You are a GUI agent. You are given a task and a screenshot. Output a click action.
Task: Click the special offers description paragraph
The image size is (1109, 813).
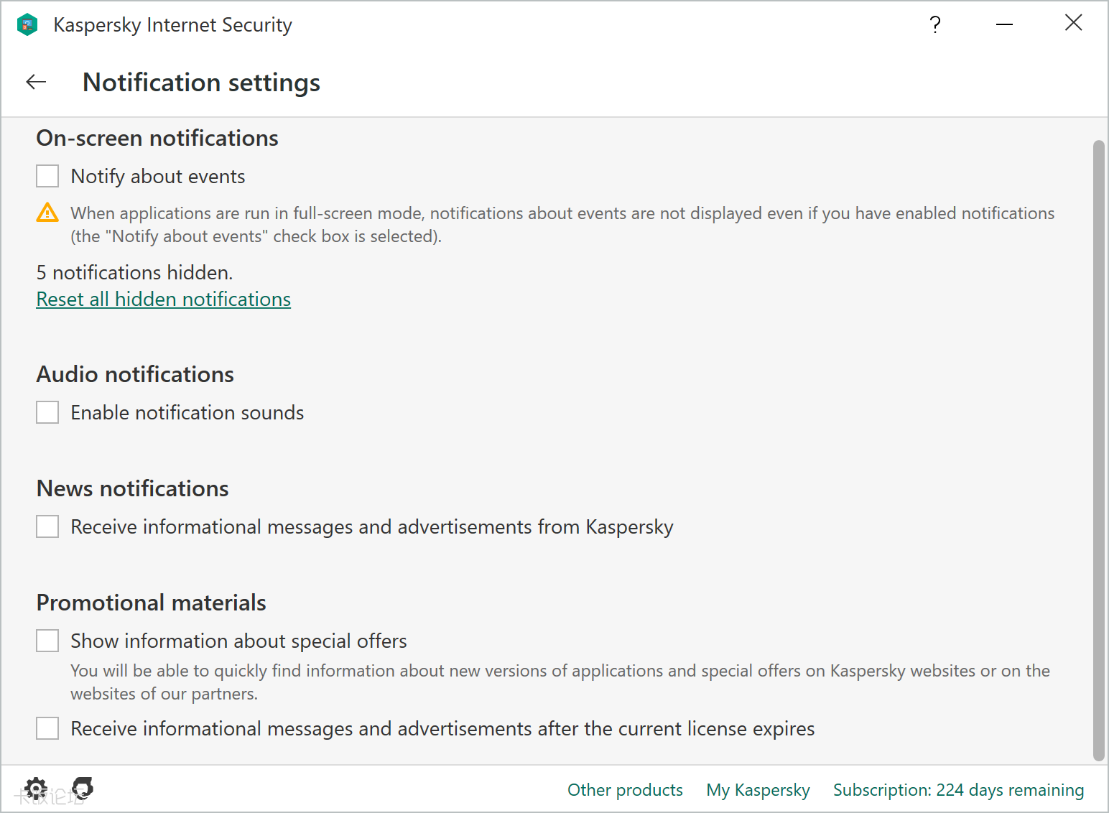(560, 682)
